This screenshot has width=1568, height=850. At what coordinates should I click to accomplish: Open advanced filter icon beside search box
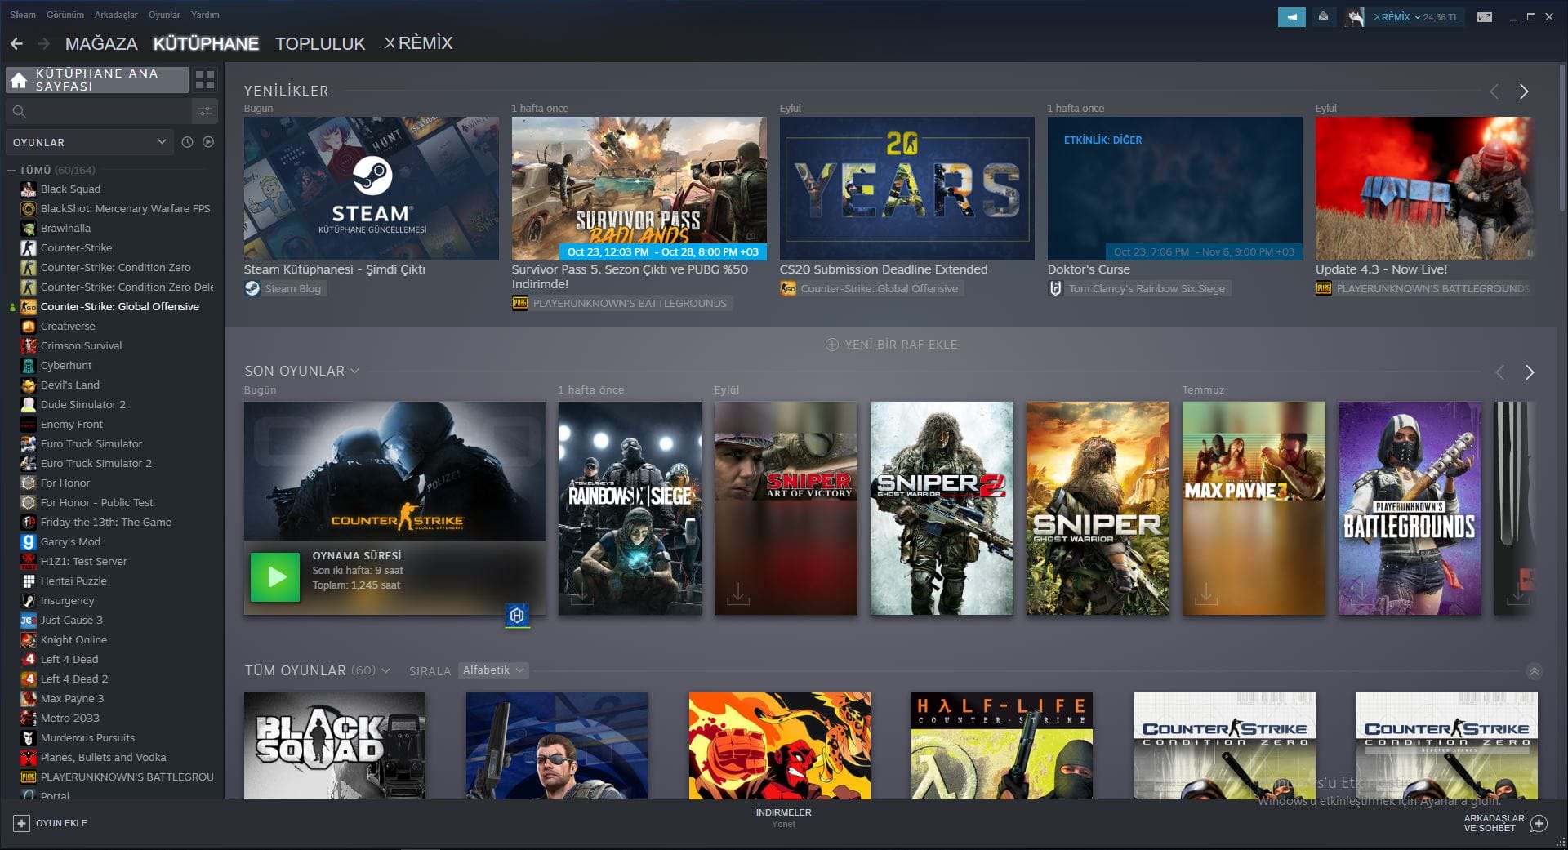[x=204, y=111]
